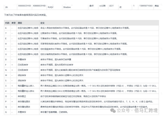Click definition 库存属于慈善捐赠，已被移除
Viewport: 163px width, 117px height.
pyautogui.click(x=54, y=112)
